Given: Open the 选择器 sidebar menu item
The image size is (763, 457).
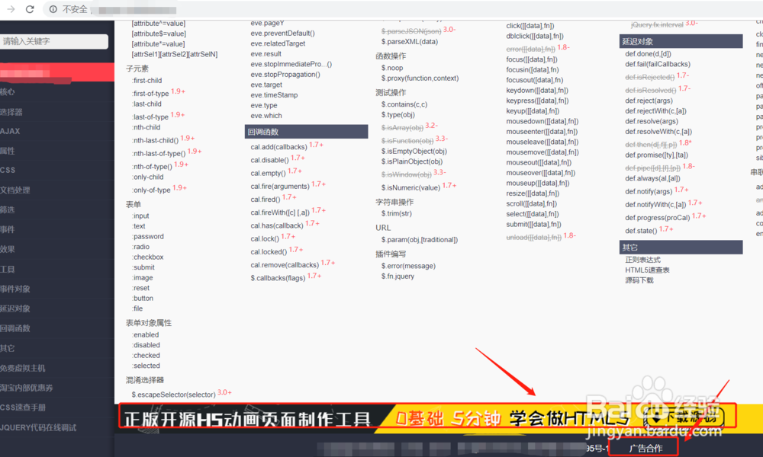Looking at the screenshot, I should point(11,112).
